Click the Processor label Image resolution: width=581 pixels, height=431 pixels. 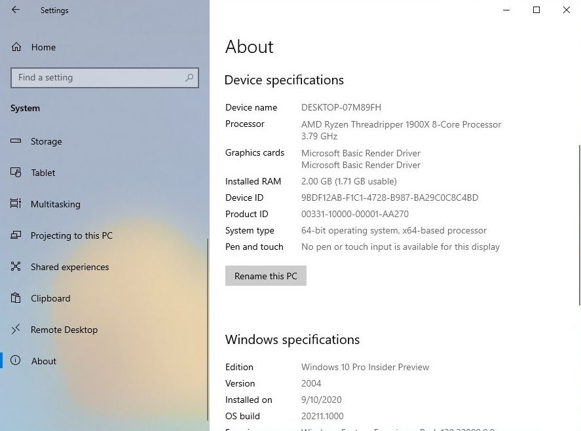(x=244, y=124)
